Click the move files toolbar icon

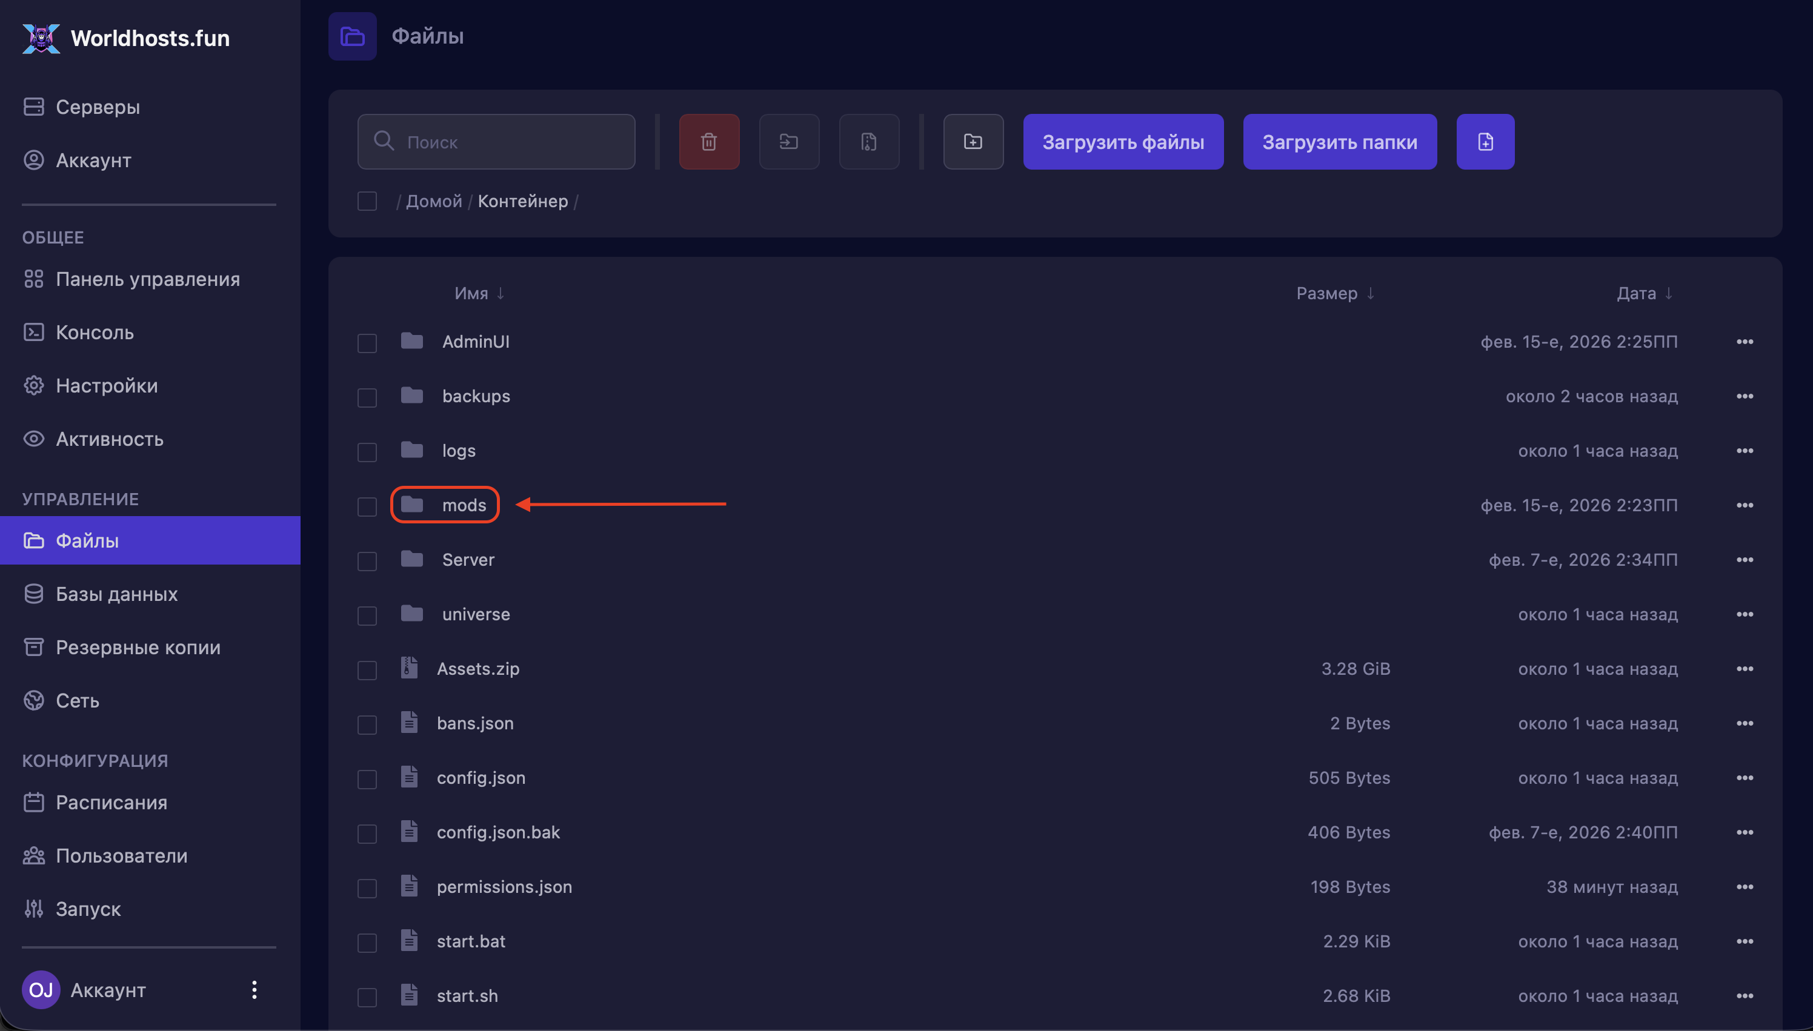click(x=789, y=142)
